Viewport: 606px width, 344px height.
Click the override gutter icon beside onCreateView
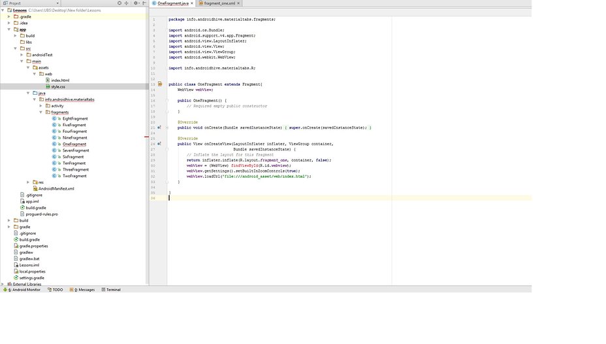[x=159, y=144]
